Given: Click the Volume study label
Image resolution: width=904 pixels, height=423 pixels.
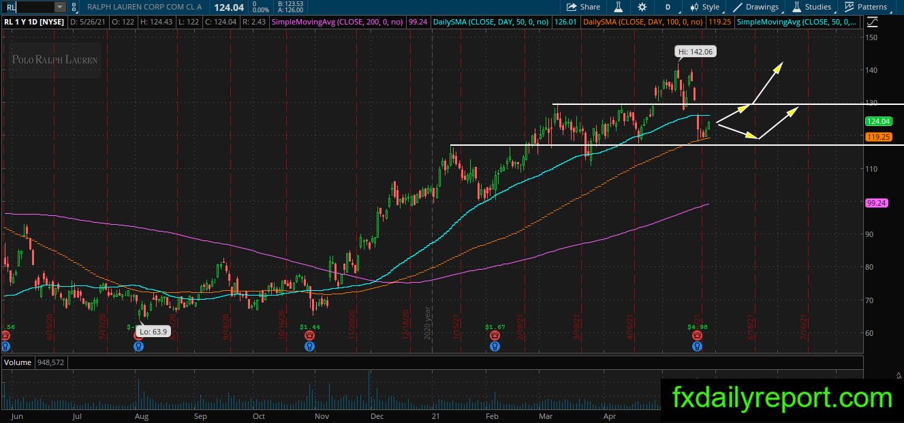Looking at the screenshot, I should click(x=18, y=362).
